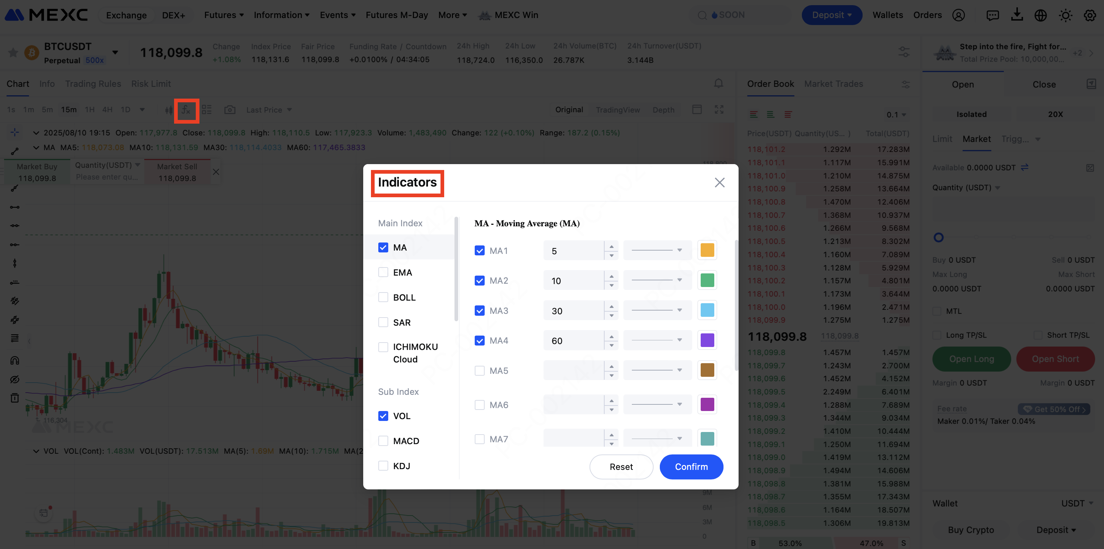Click the purple MA4 color swatch
Image resolution: width=1104 pixels, height=549 pixels.
coord(707,340)
